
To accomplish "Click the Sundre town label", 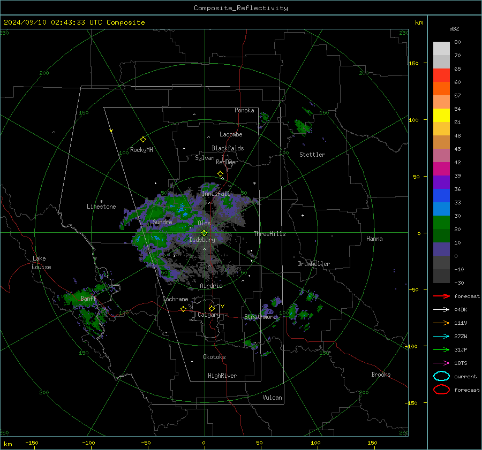I will (162, 222).
